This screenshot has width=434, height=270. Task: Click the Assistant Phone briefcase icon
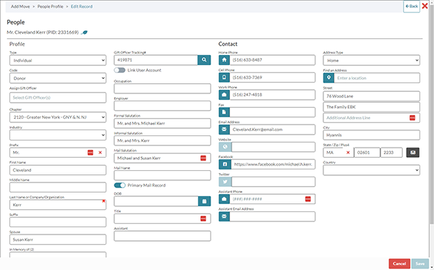[224, 199]
